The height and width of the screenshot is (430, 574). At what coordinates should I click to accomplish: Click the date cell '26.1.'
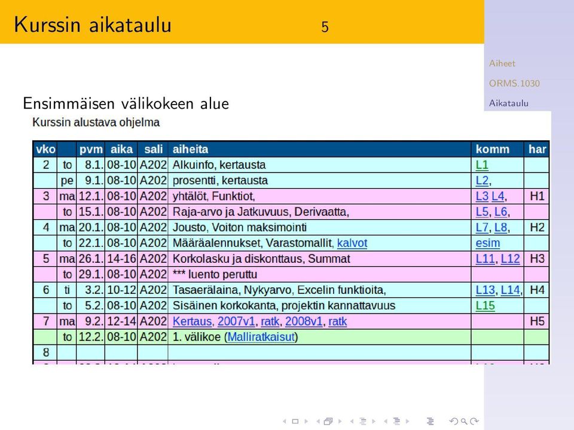point(91,259)
